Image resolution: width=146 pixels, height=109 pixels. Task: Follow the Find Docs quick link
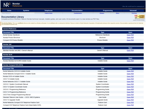pos(134,13)
